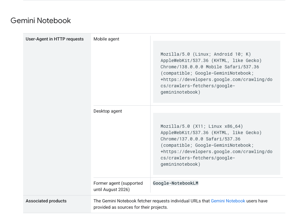The height and width of the screenshot is (216, 298).
Task: Open the Gemini Notebook link
Action: (x=228, y=201)
